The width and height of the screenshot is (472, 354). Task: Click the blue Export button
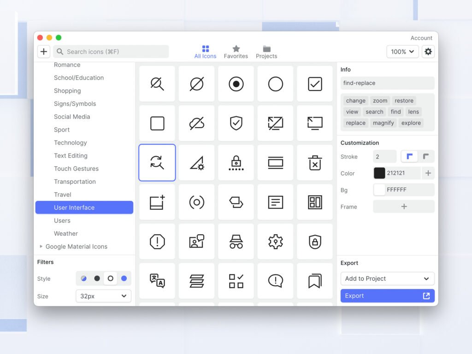click(x=387, y=295)
